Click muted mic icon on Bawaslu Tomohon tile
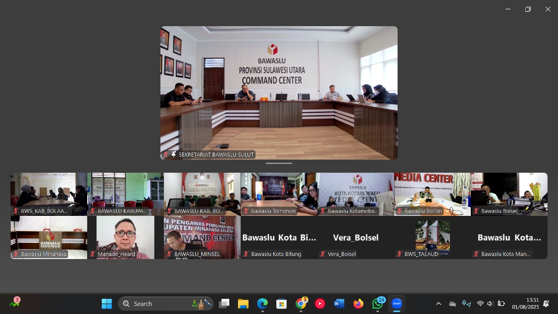 click(x=246, y=211)
